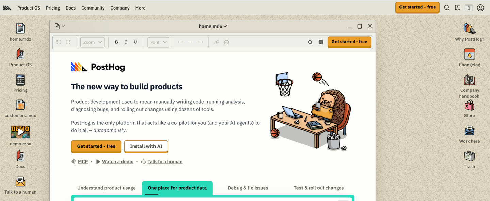The image size is (490, 201).
Task: Redo the edit in editor toolbar
Action: (x=68, y=42)
